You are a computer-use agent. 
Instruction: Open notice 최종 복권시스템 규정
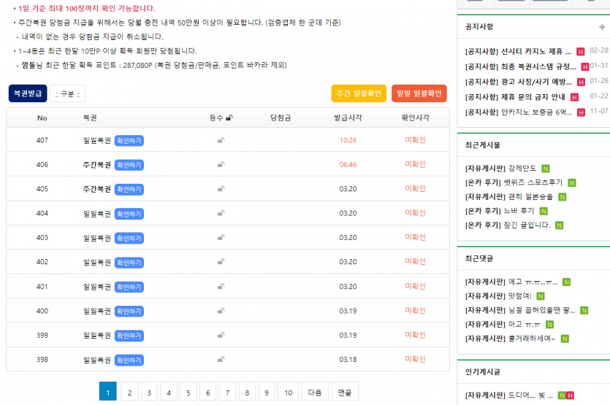[x=521, y=66]
